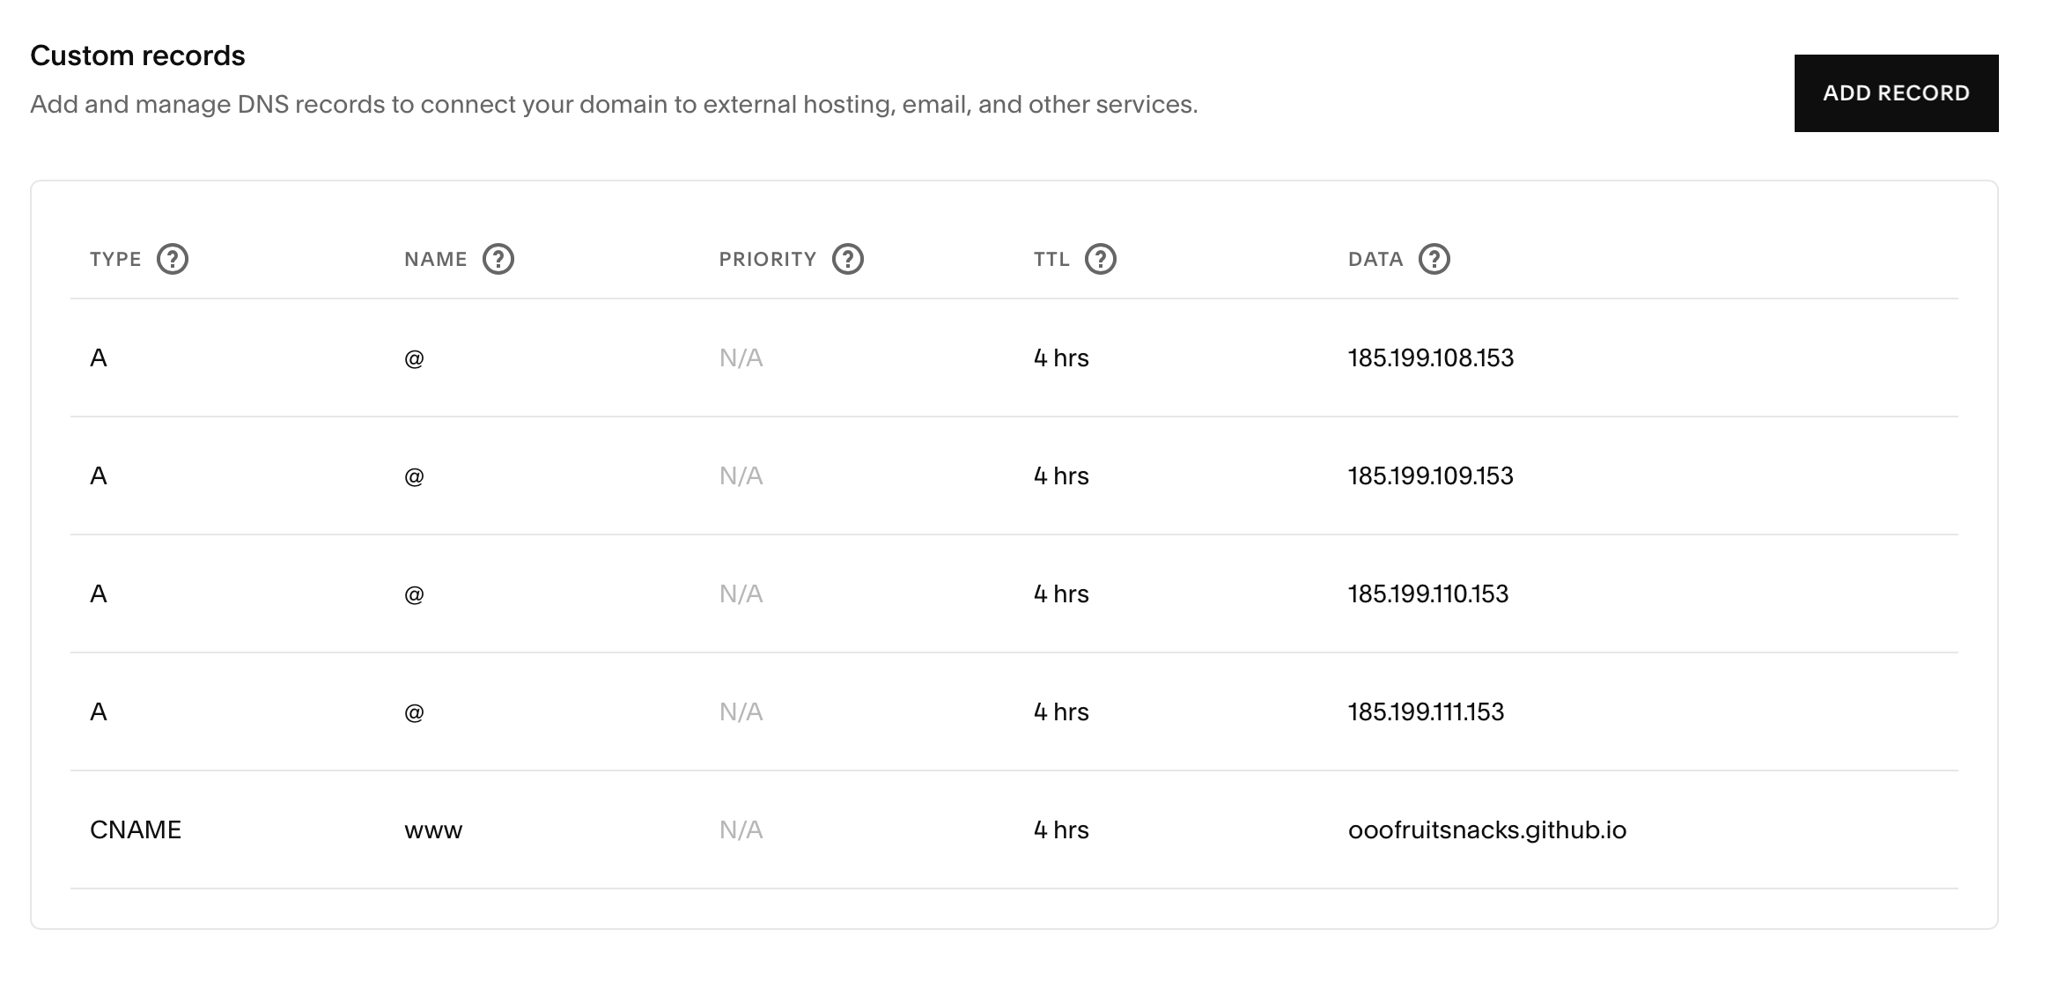The image size is (2050, 988).
Task: Click the PRIORITY column header
Action: click(x=768, y=259)
